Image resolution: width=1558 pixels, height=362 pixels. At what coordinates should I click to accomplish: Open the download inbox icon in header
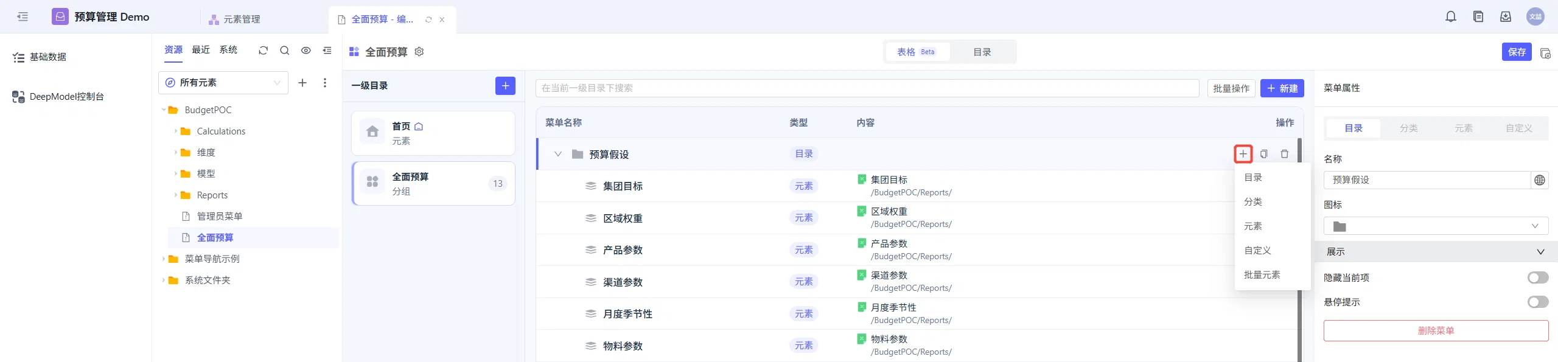tap(1506, 16)
